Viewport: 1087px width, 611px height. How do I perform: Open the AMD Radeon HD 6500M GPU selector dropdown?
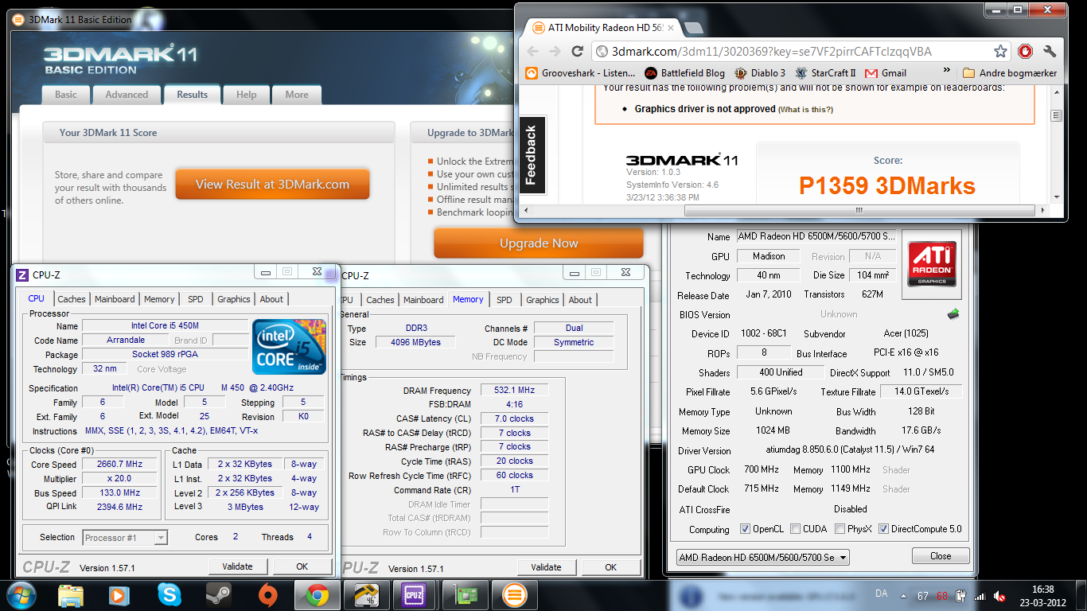coord(762,558)
